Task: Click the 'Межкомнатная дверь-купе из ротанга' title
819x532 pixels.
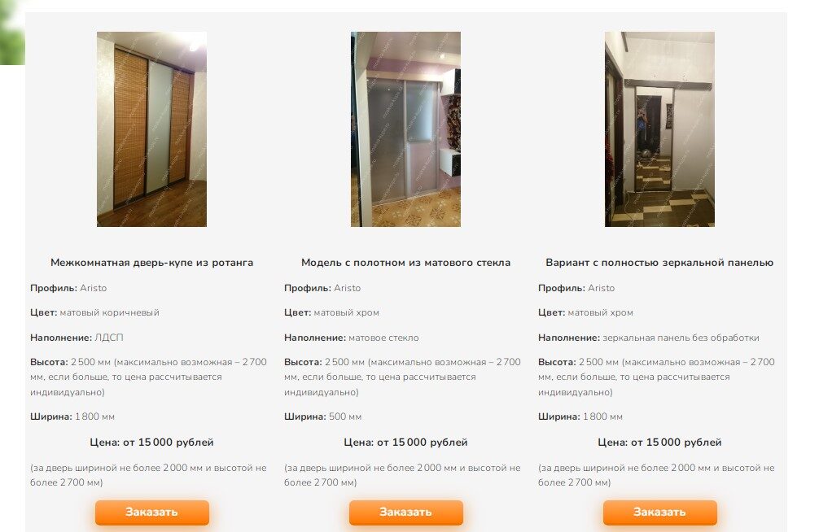Action: [152, 263]
